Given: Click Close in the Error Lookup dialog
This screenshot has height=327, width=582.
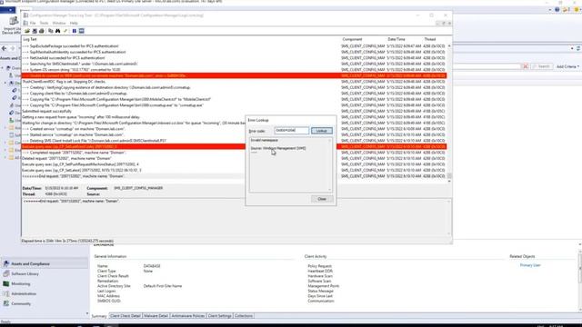Looking at the screenshot, I should pyautogui.click(x=322, y=199).
